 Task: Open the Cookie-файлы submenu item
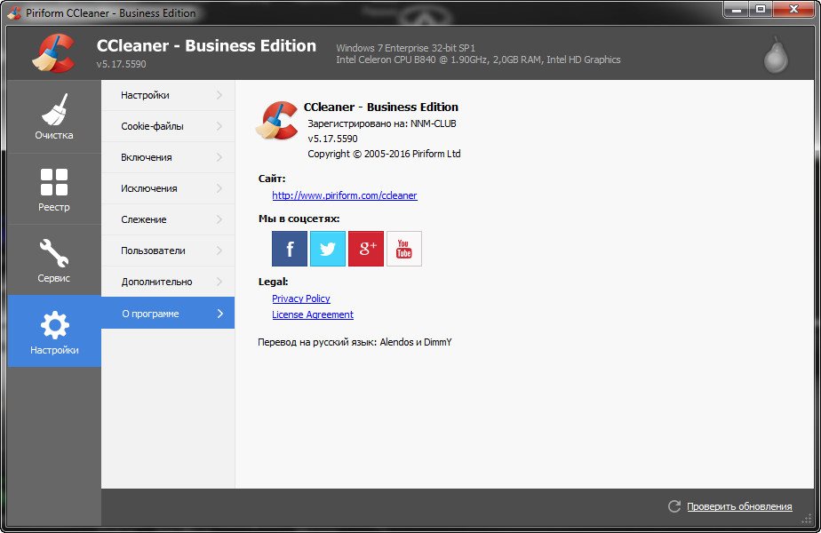coord(168,126)
